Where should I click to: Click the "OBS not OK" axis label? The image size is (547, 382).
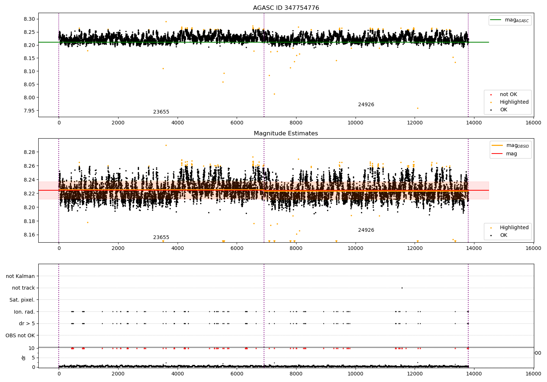[20, 335]
